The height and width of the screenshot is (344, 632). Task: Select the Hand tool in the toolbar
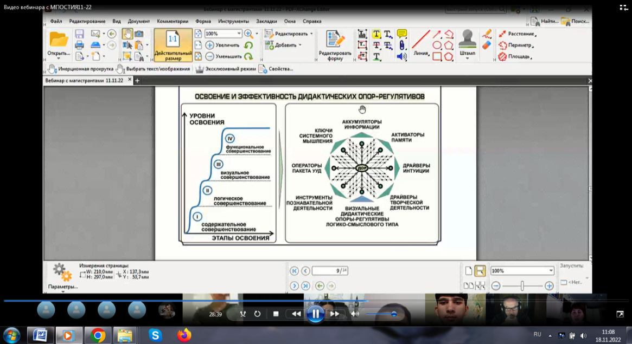click(127, 34)
